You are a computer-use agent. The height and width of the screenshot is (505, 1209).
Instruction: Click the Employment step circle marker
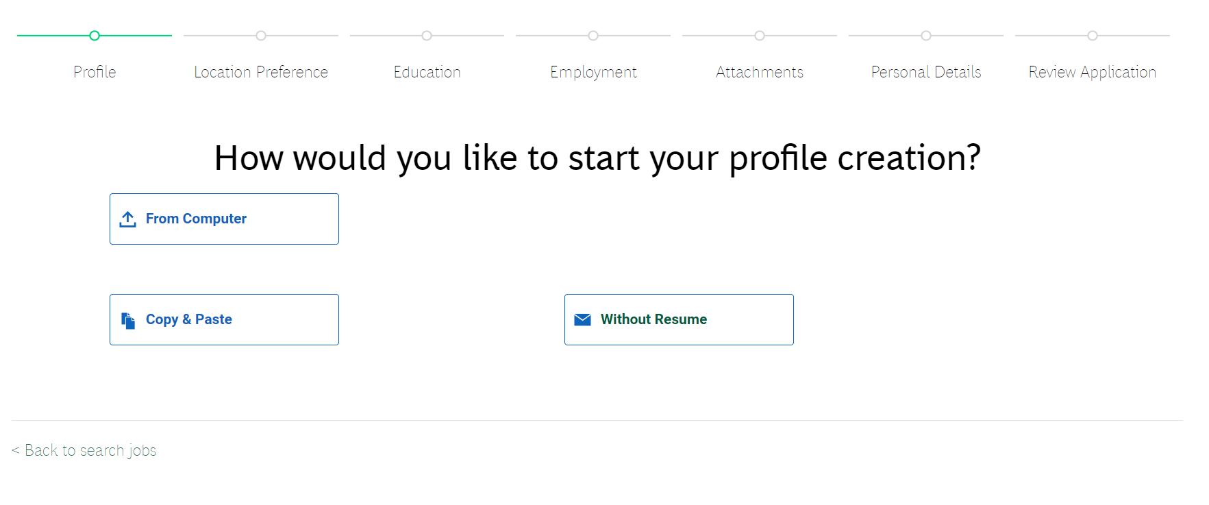(593, 36)
